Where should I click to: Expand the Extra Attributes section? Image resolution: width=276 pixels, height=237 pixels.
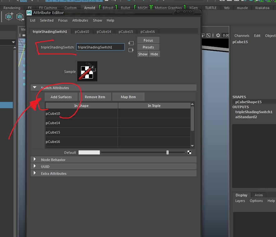(35, 173)
